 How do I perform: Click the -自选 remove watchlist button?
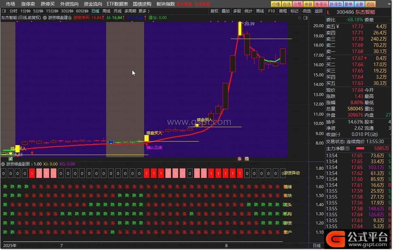tap(306, 11)
